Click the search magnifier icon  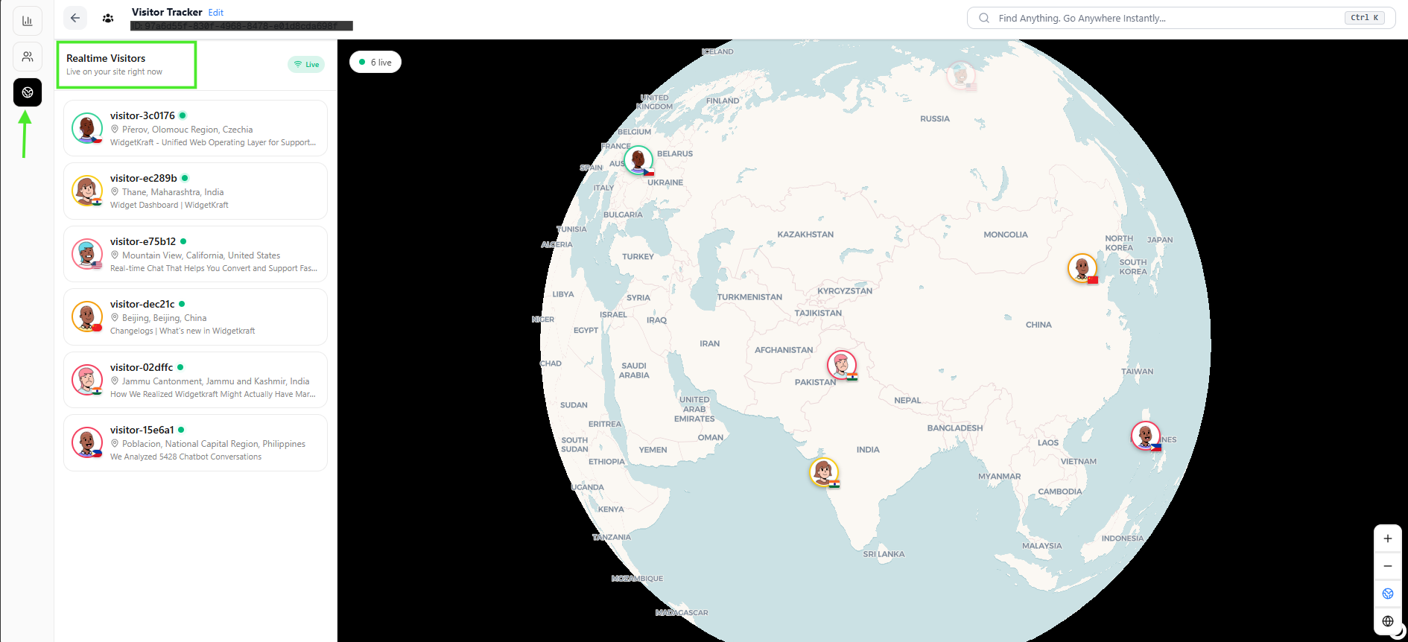pos(984,18)
